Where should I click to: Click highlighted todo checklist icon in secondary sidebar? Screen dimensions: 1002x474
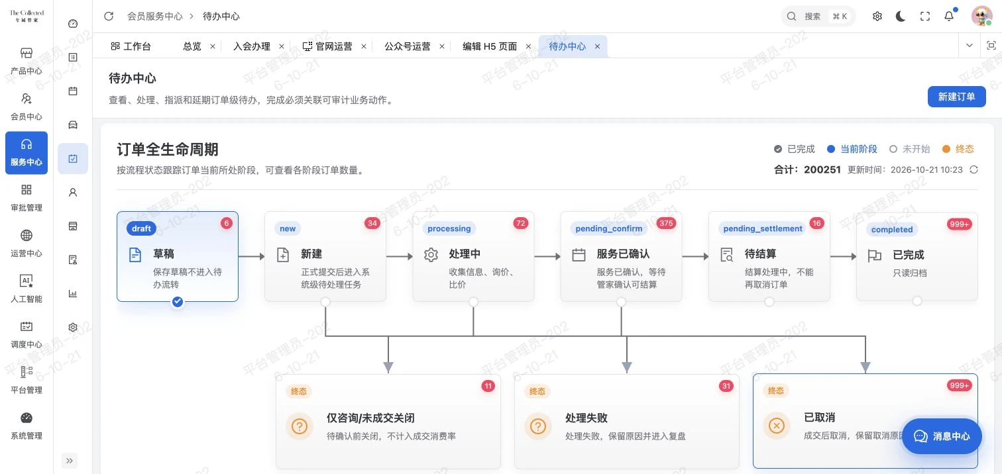[73, 159]
